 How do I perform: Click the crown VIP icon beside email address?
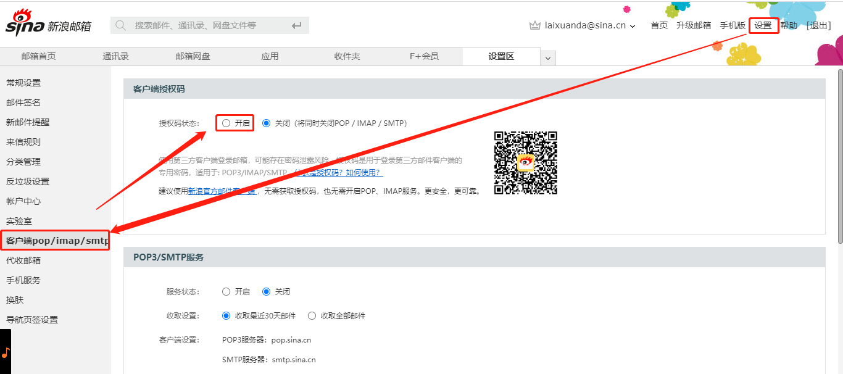click(535, 25)
